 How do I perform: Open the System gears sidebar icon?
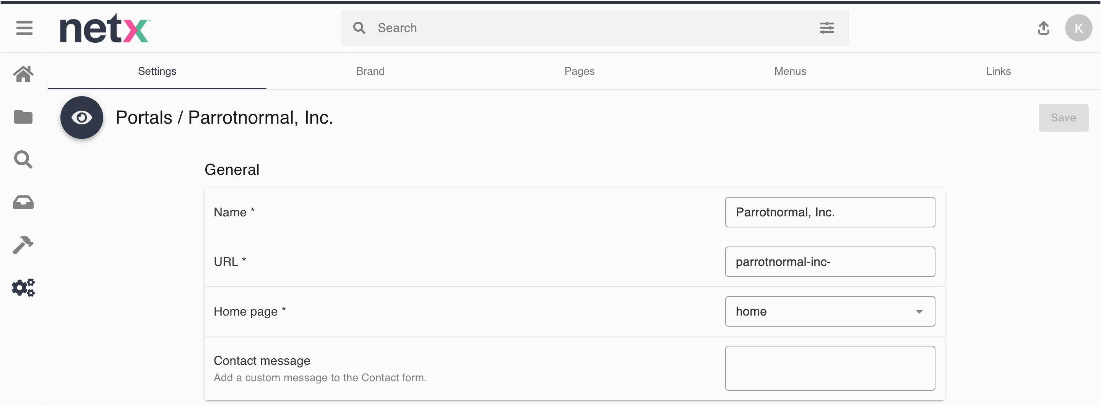click(x=23, y=288)
